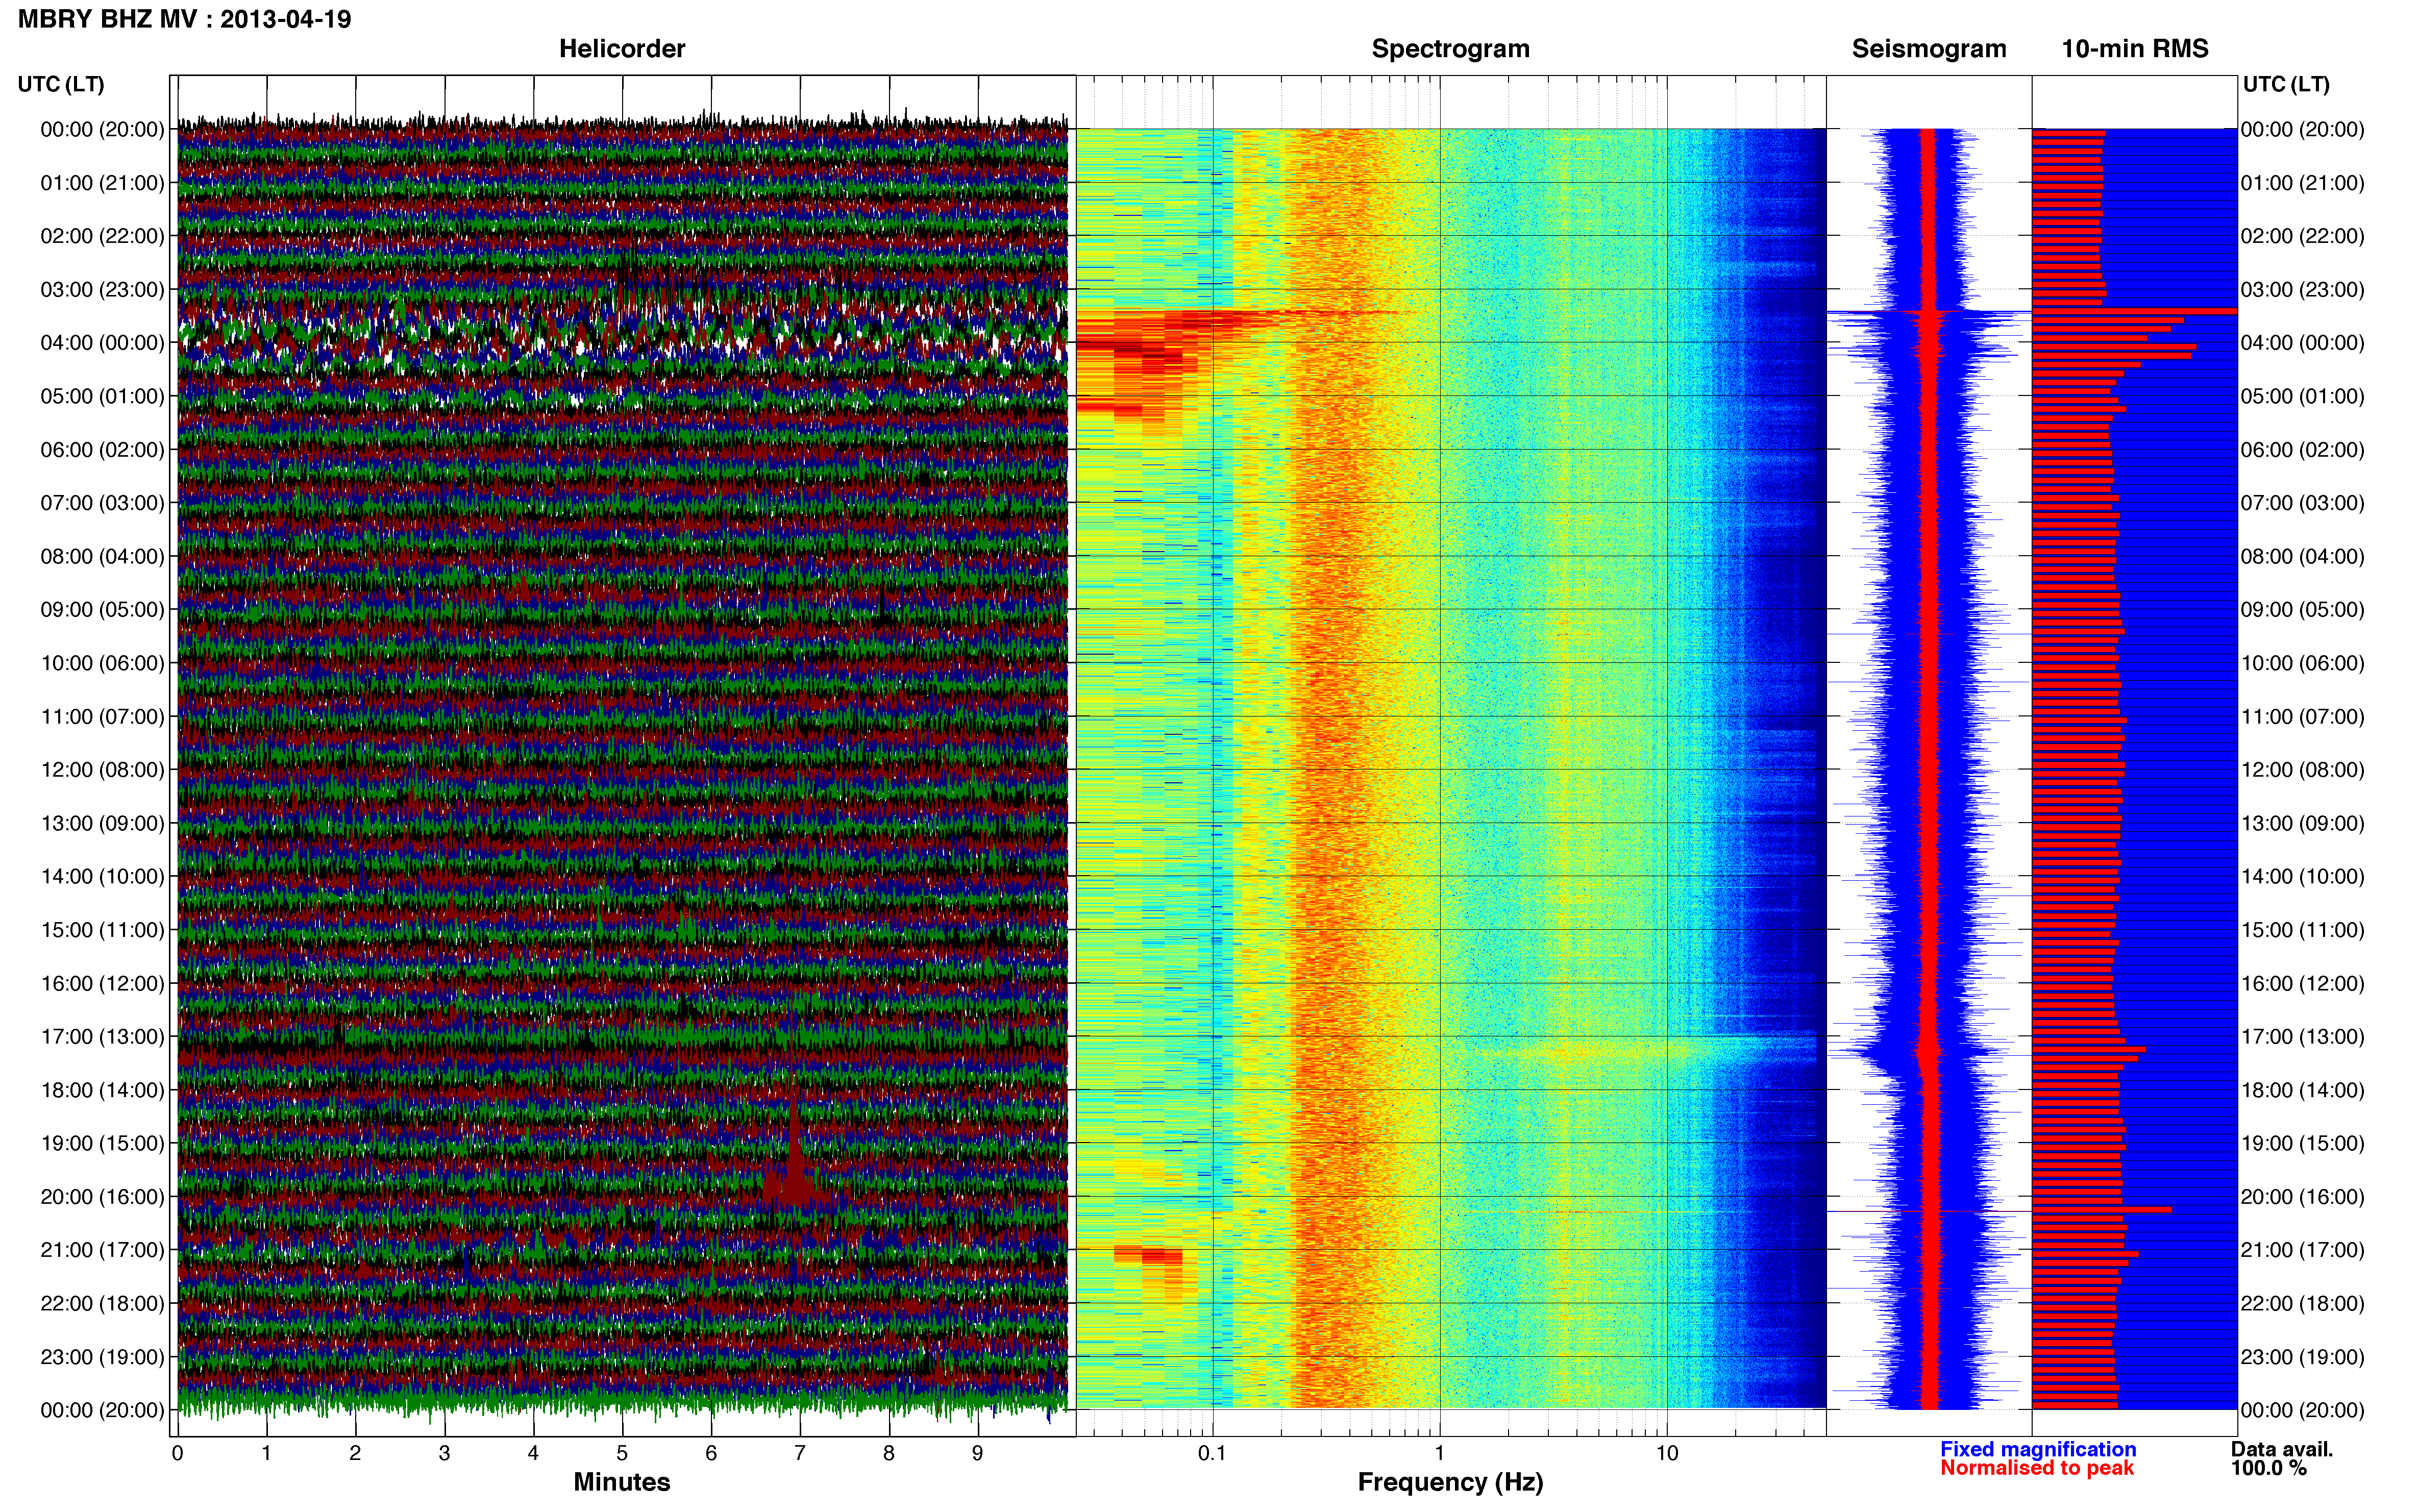Click '04:00 (00:00)' label beside the helicorder
The image size is (2419, 1512).
click(102, 343)
